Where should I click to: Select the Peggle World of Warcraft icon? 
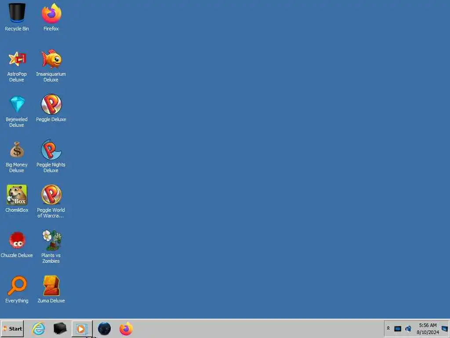pos(51,202)
